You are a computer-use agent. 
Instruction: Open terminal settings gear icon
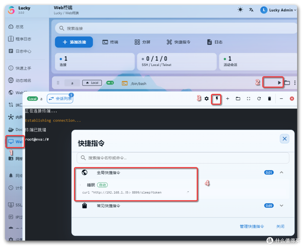point(206,99)
